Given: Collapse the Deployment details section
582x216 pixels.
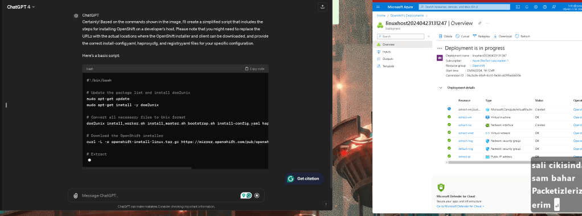Looking at the screenshot, I should pos(441,88).
